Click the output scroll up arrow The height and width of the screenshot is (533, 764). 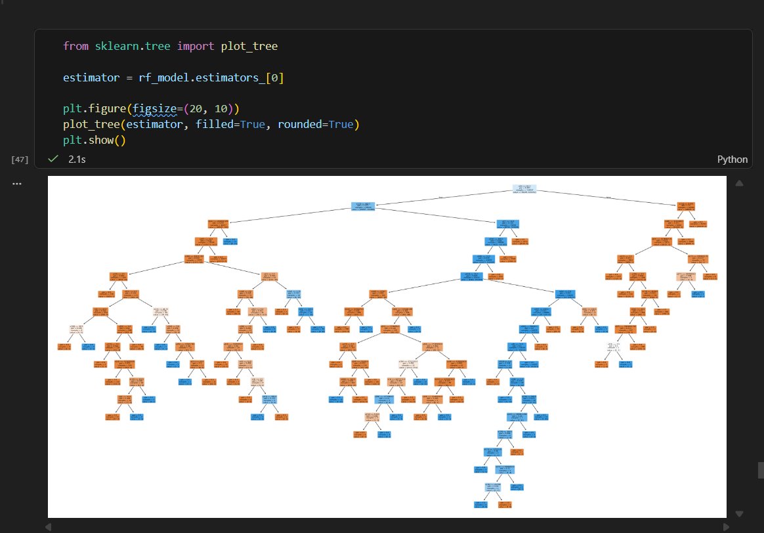740,183
